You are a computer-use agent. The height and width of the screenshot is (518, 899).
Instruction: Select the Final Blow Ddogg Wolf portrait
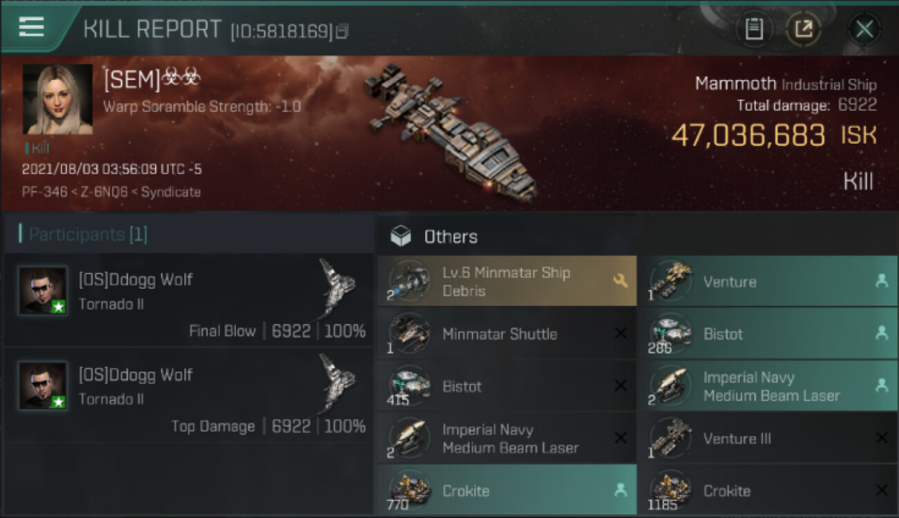pos(43,291)
